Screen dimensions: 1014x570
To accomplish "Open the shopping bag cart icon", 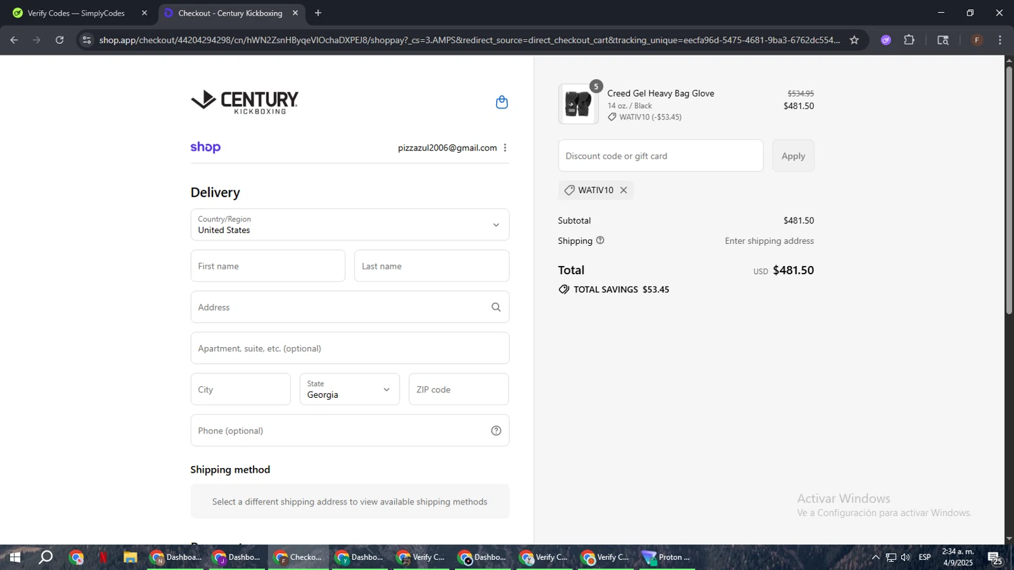I will coord(502,102).
